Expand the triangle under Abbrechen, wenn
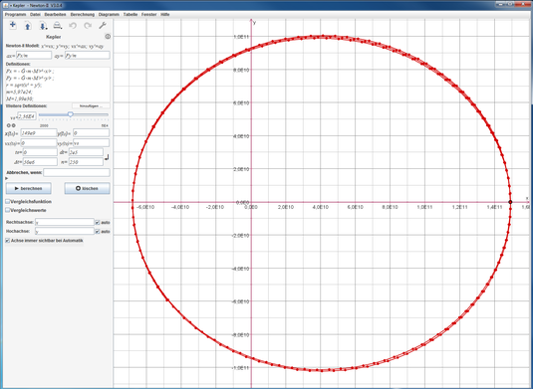 (6, 178)
